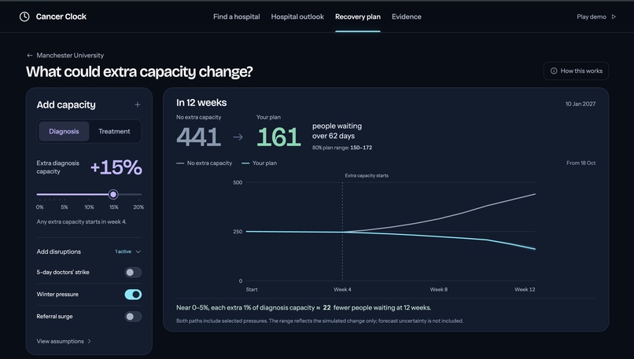Click the bold 22 in summary sentence
Screen dimensions: 634x359
coord(326,308)
